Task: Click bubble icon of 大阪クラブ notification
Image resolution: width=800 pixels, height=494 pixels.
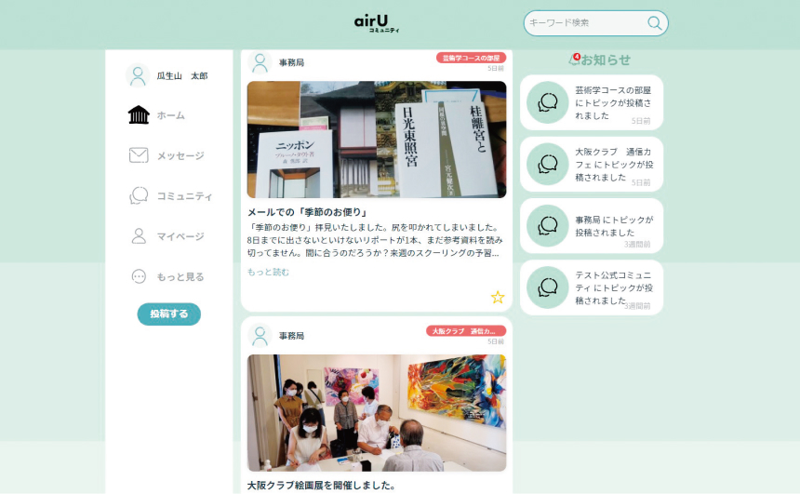Action: click(x=548, y=165)
